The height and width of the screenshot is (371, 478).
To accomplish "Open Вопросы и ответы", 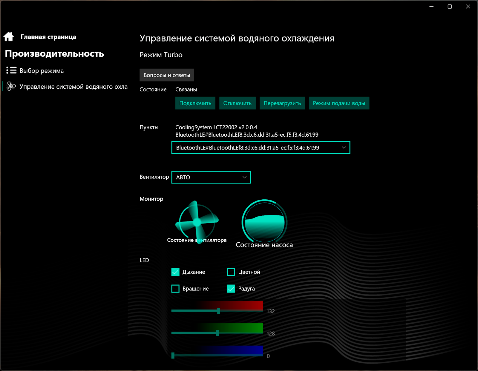I will coord(167,75).
